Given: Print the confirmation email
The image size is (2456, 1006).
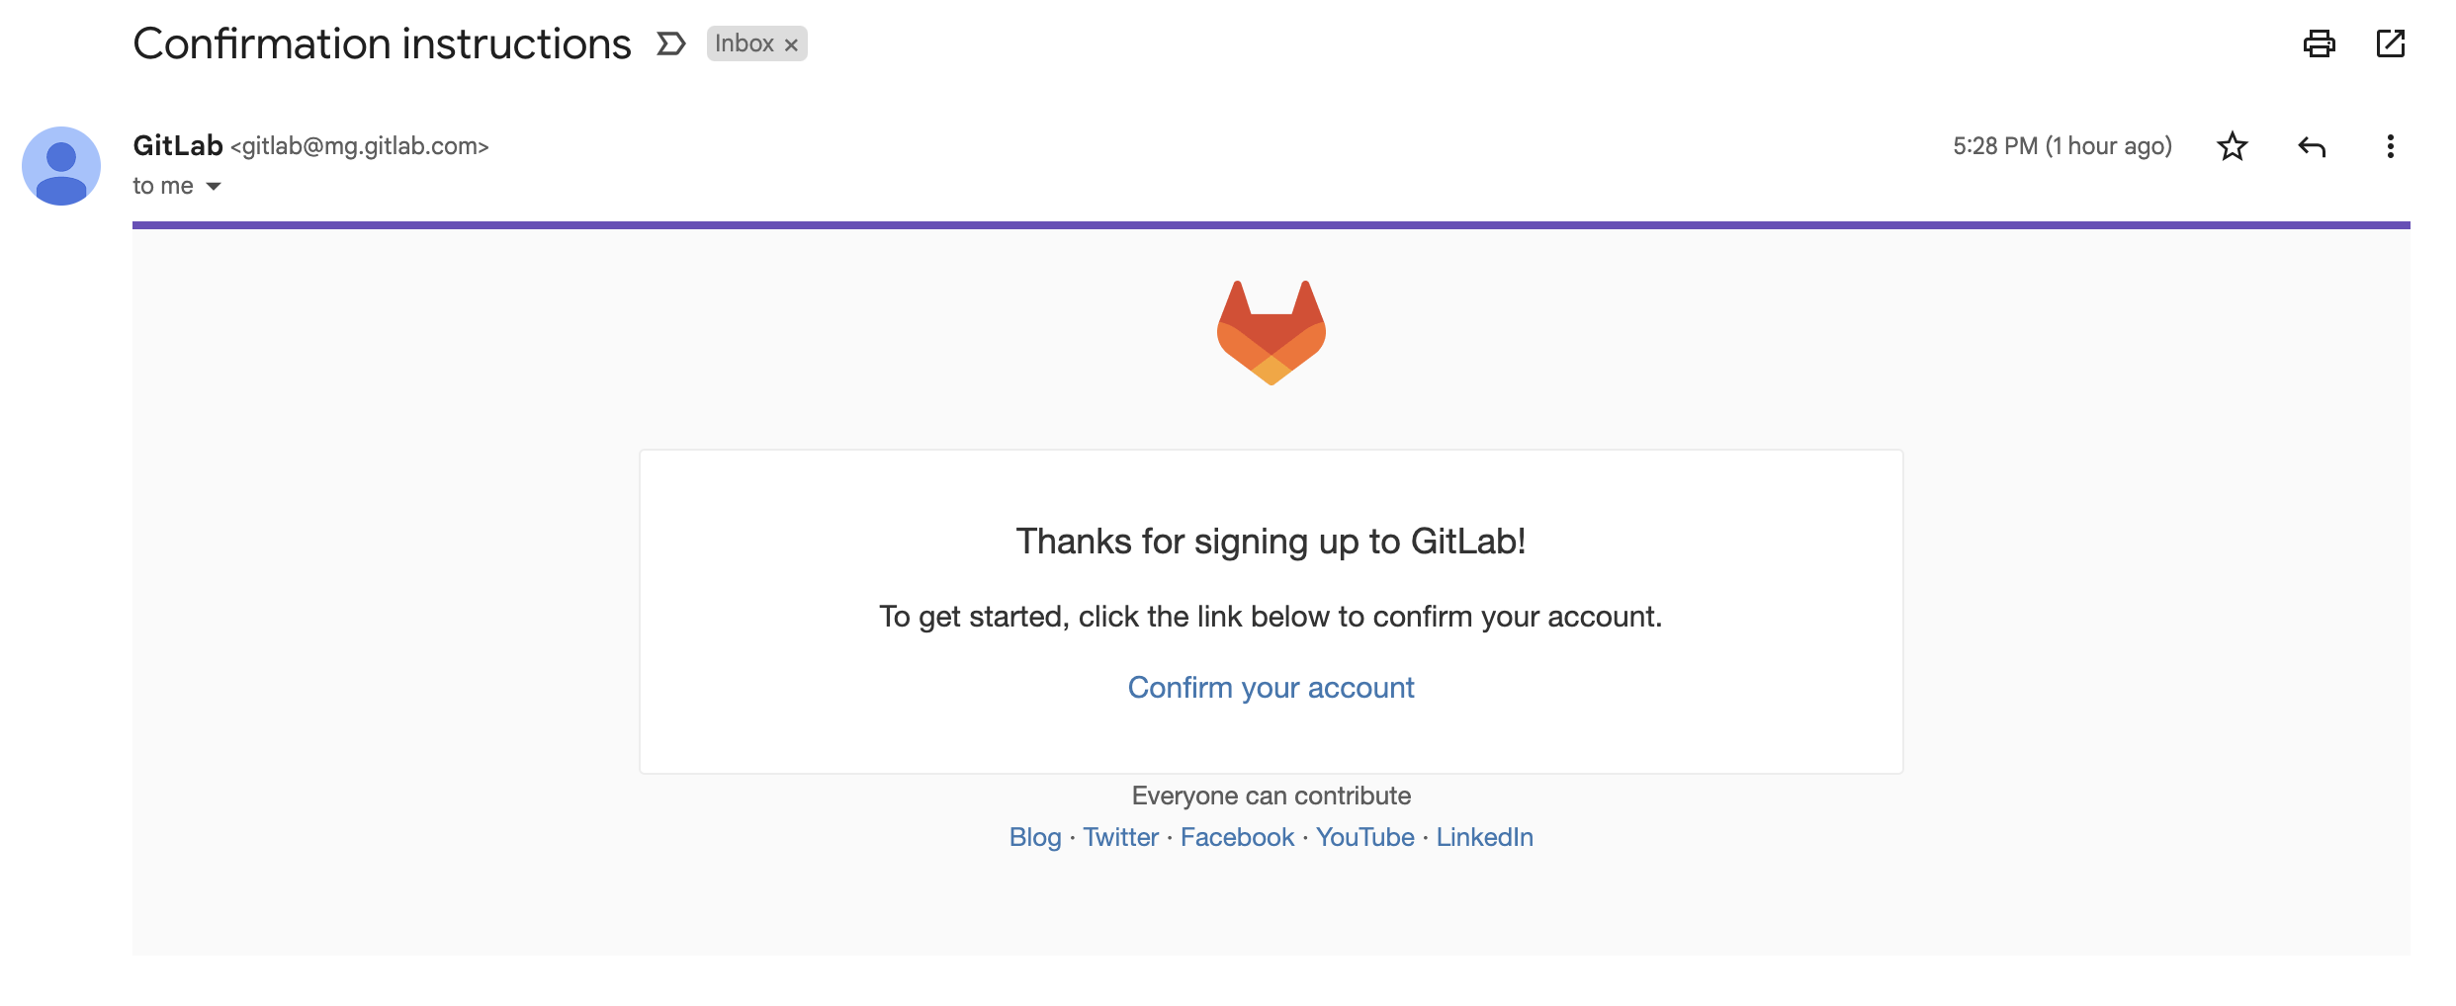Looking at the screenshot, I should (2321, 43).
